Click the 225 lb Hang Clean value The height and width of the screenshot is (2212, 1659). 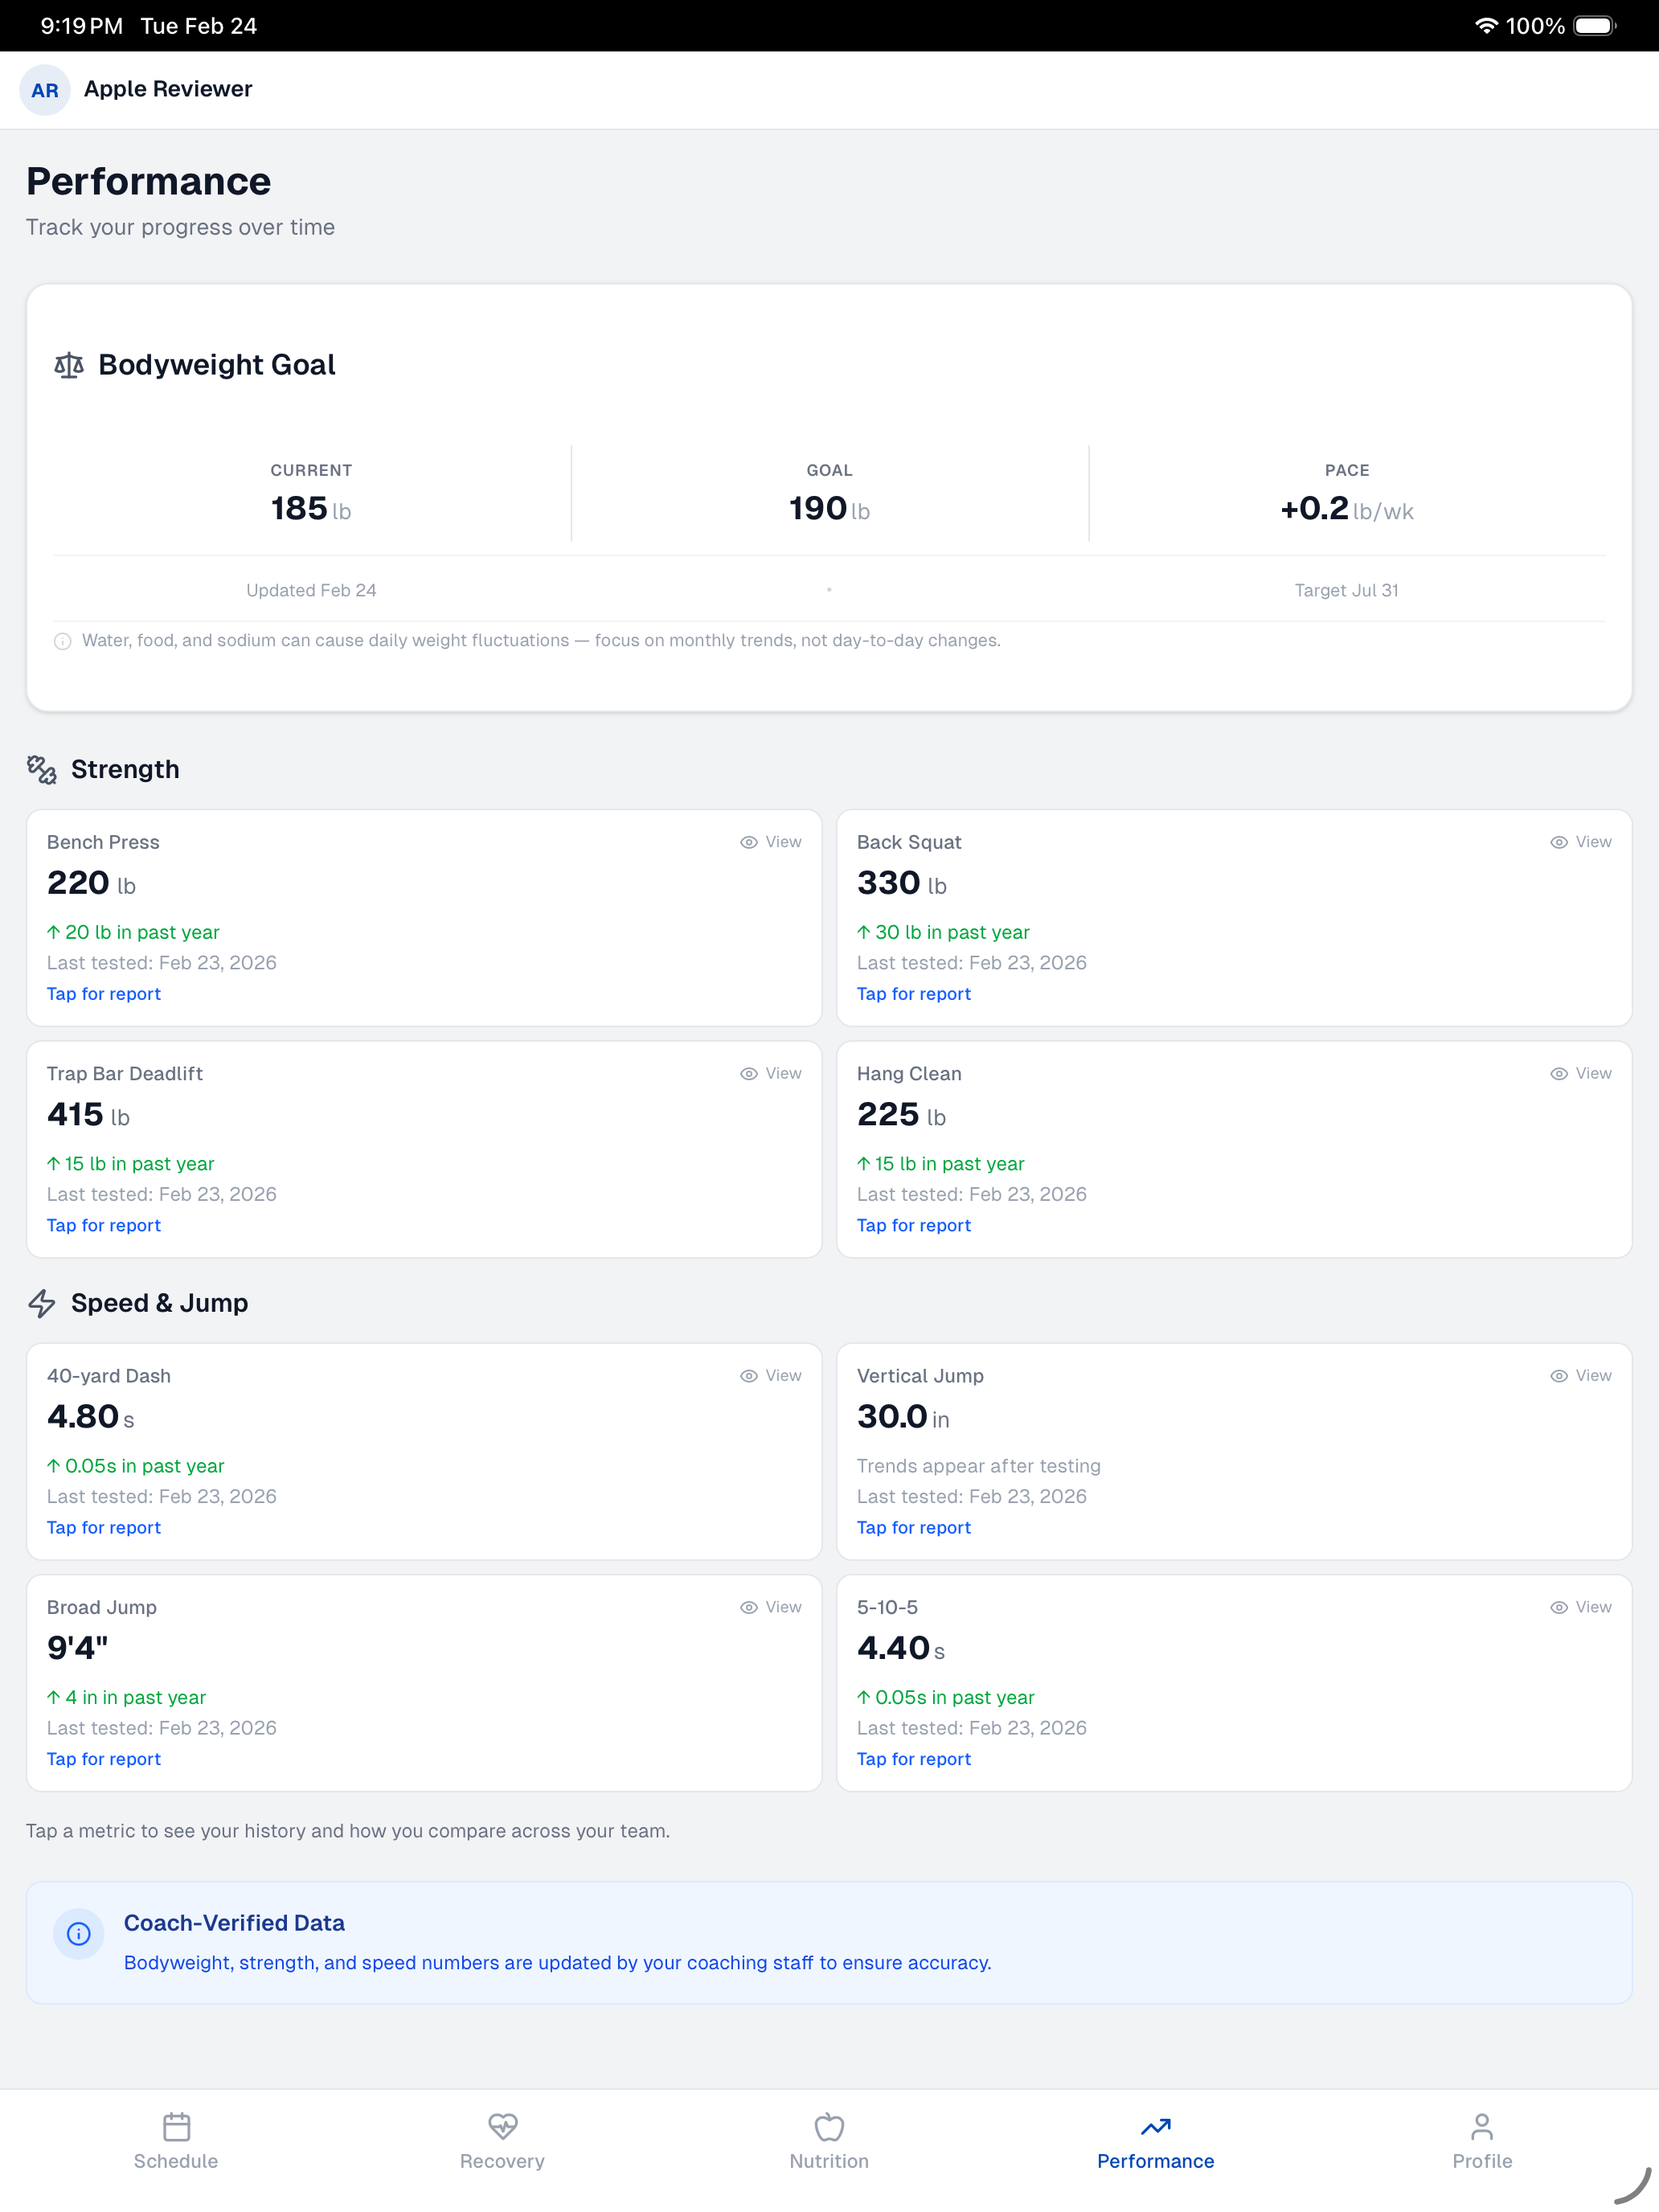(901, 1114)
